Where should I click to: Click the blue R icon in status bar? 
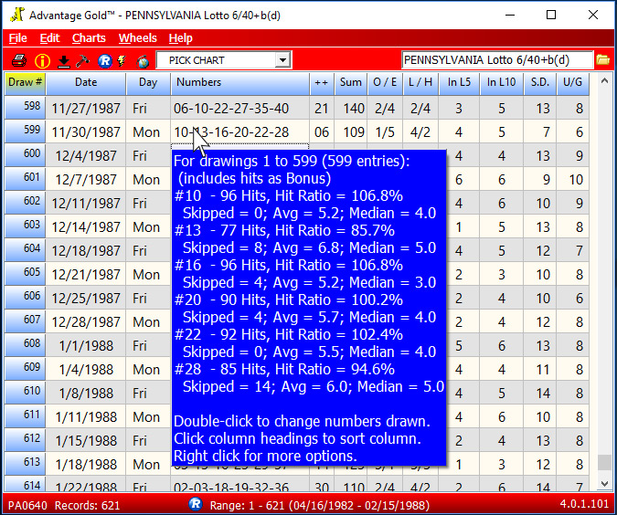point(196,504)
